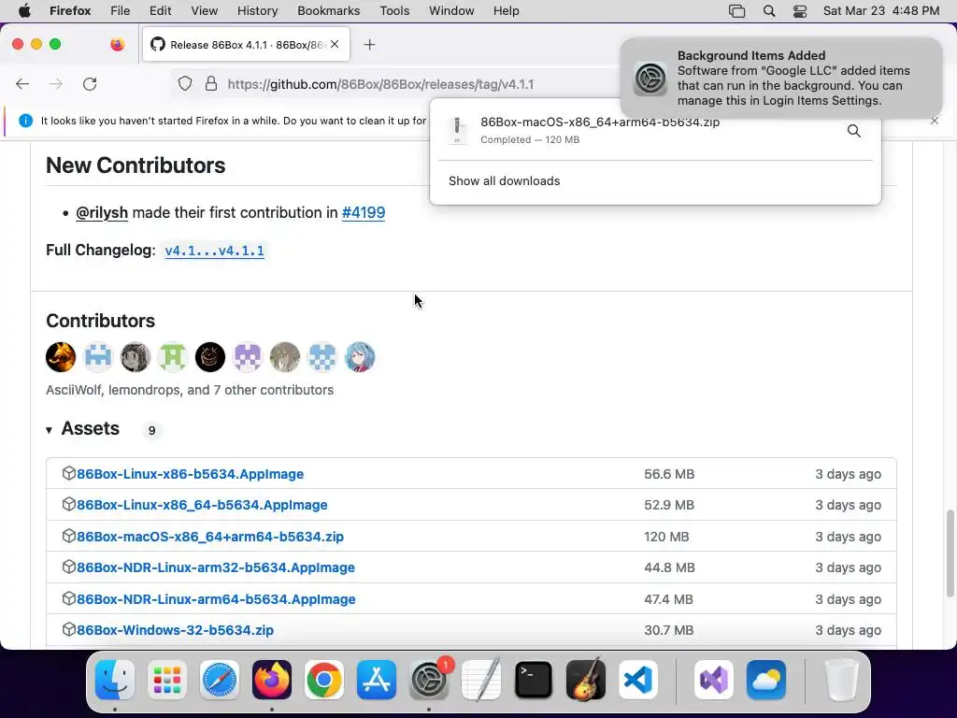Open the Tools menu
The height and width of the screenshot is (718, 957).
(x=394, y=11)
